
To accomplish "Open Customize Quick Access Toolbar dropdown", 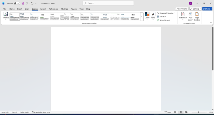I will [36, 3].
